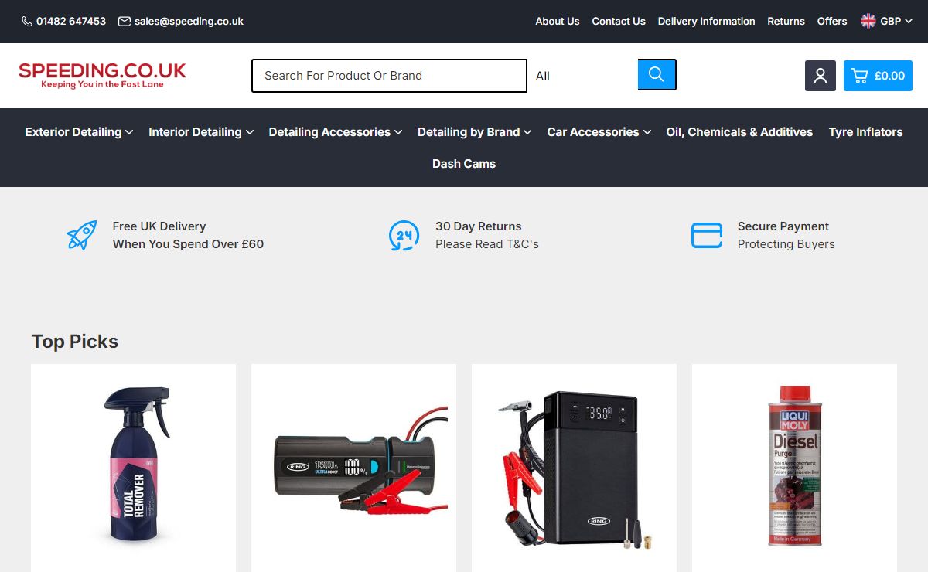The height and width of the screenshot is (572, 928).
Task: Click the UK flag currency icon
Action: [868, 21]
